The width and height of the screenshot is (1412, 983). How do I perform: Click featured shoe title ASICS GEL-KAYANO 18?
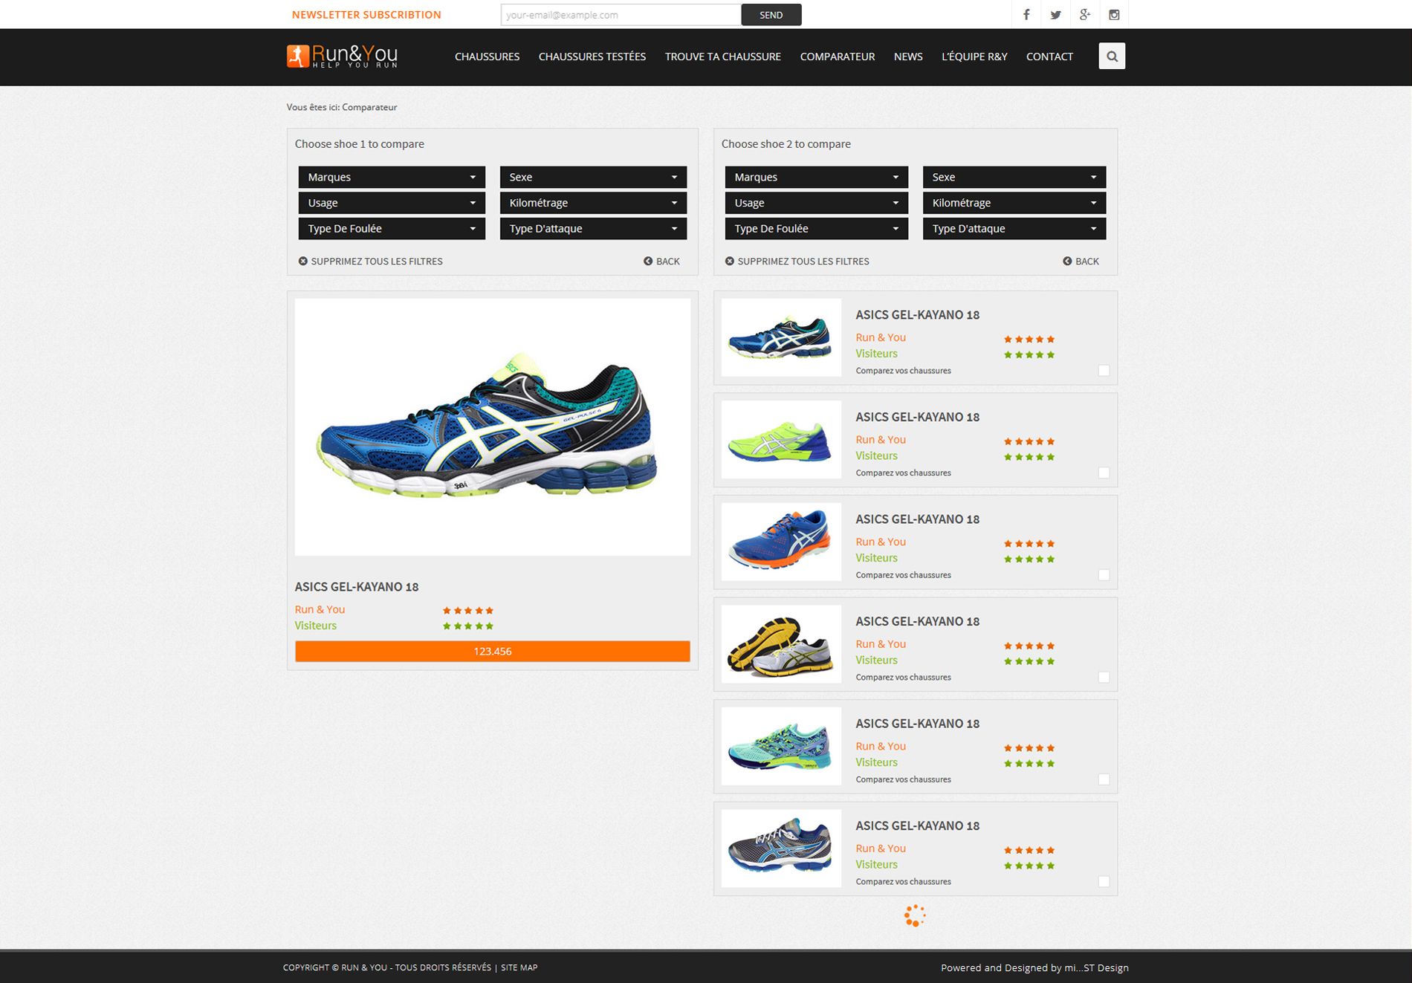(357, 587)
